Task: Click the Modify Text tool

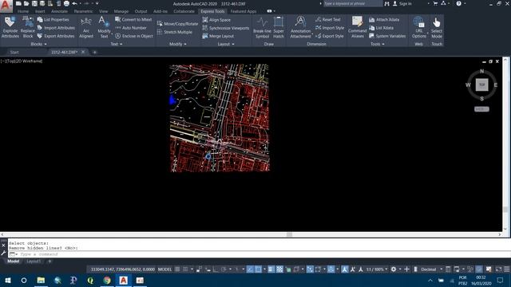Action: pyautogui.click(x=104, y=27)
